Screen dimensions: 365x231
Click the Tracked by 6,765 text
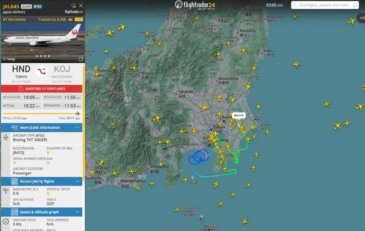coord(52,19)
